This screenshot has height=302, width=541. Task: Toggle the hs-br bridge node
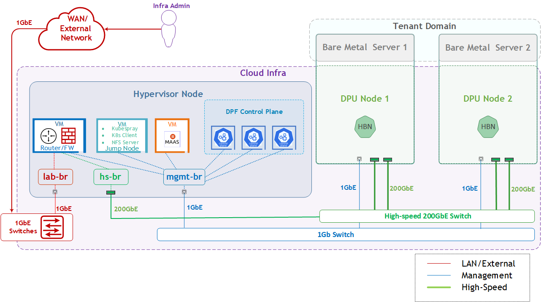[111, 177]
